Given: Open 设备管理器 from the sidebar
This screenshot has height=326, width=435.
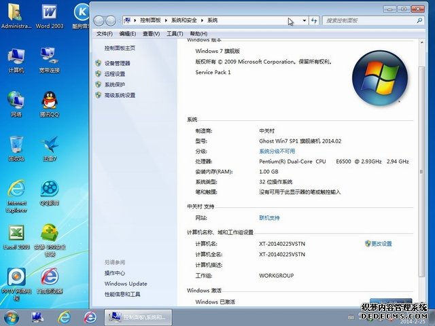Looking at the screenshot, I should click(118, 63).
